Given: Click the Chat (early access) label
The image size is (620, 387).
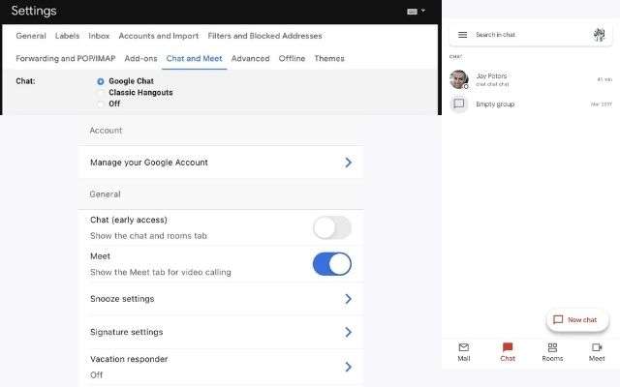Looking at the screenshot, I should coord(129,220).
